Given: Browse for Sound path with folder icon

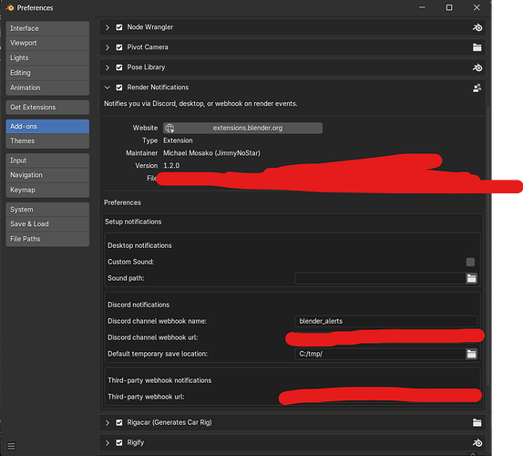Looking at the screenshot, I should [471, 278].
